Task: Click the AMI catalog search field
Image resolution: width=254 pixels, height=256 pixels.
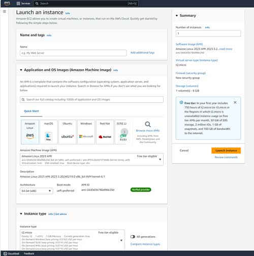Action: coord(91,99)
